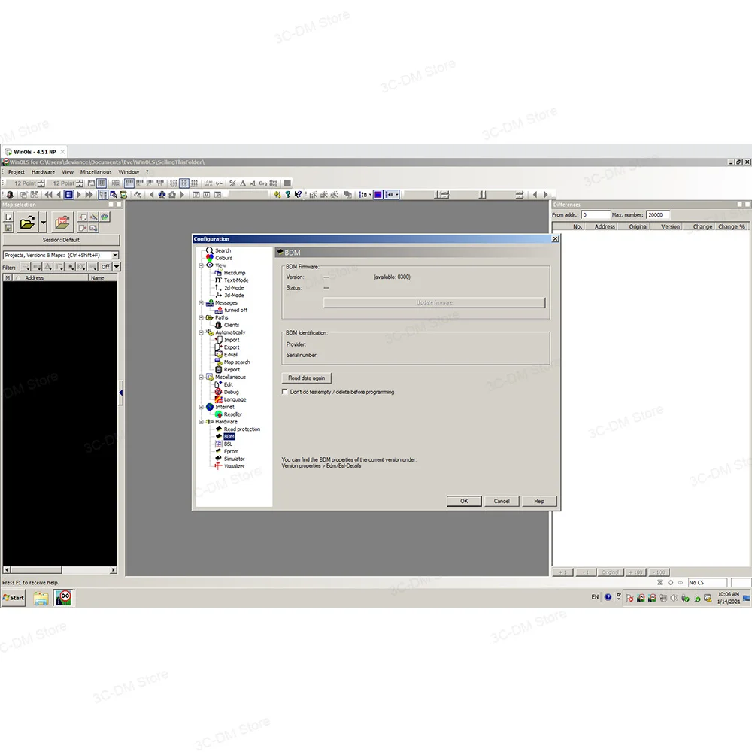Collapse the Internet tree node

click(x=202, y=407)
